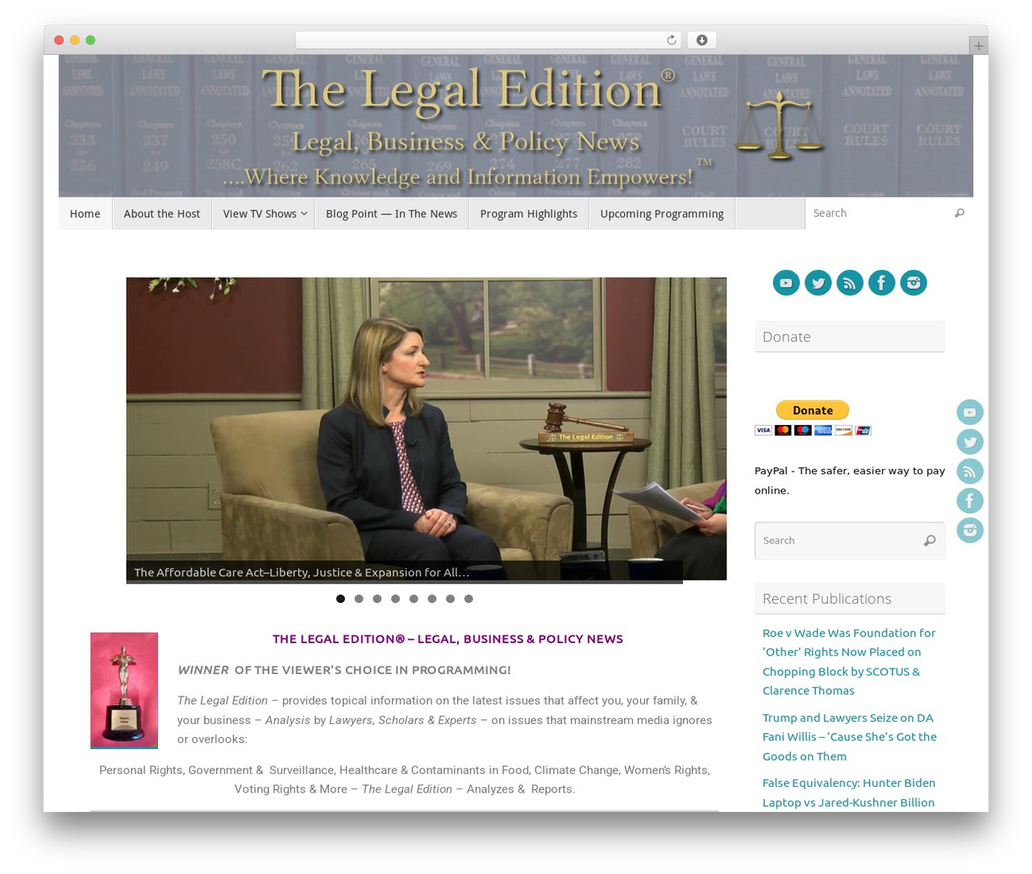Click the award trophy thumbnail image
This screenshot has width=1032, height=874.
[x=124, y=690]
